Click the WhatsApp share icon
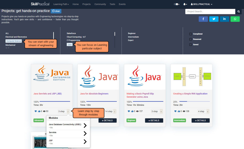This screenshot has height=149, width=244. [235, 19]
